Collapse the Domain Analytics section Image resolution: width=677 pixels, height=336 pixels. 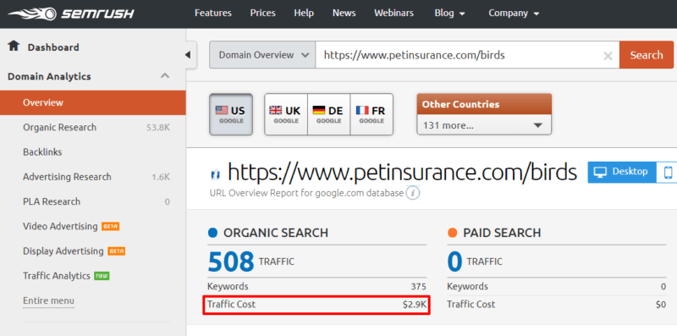point(165,76)
